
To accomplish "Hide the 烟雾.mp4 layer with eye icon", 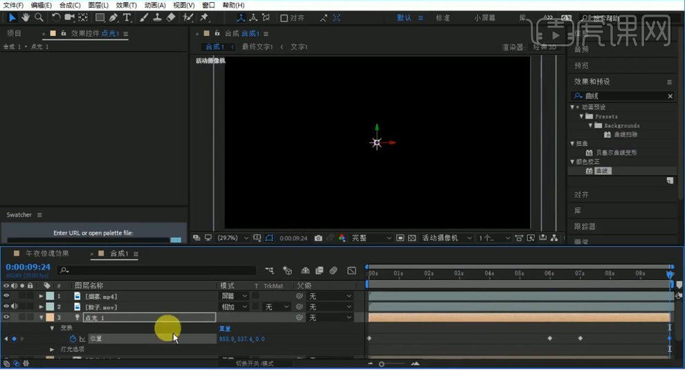I will pos(6,296).
